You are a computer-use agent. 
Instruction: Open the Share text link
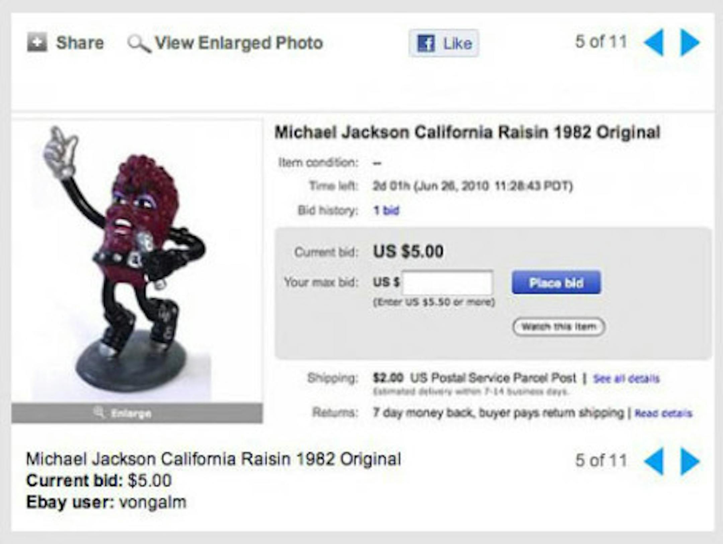coord(80,43)
